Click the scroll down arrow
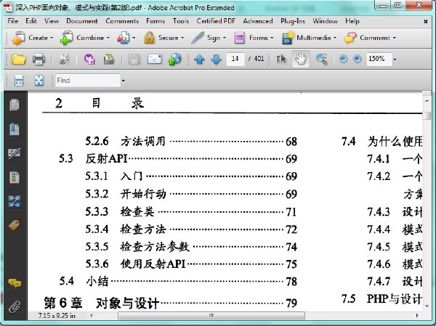Image resolution: width=436 pixels, height=326 pixels. coord(427,306)
